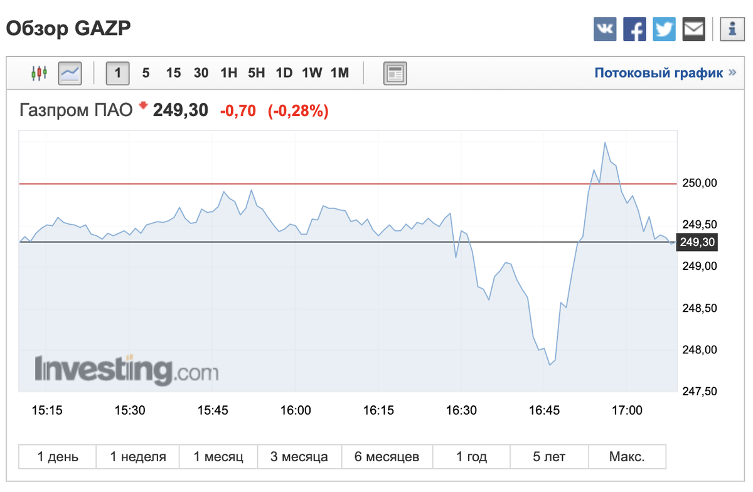The image size is (753, 492).
Task: Click the Investing.com watermark logo
Action: click(126, 370)
